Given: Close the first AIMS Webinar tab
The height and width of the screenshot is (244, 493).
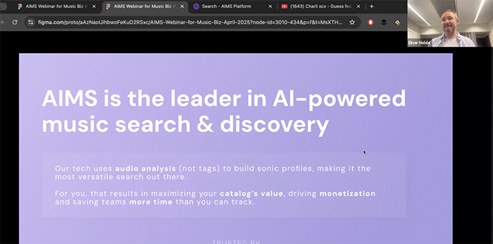Looking at the screenshot, I should tap(94, 7).
